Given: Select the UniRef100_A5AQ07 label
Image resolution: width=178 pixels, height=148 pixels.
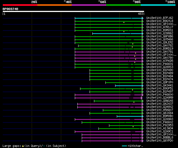Looking at the screenshot, I should click(x=160, y=110).
